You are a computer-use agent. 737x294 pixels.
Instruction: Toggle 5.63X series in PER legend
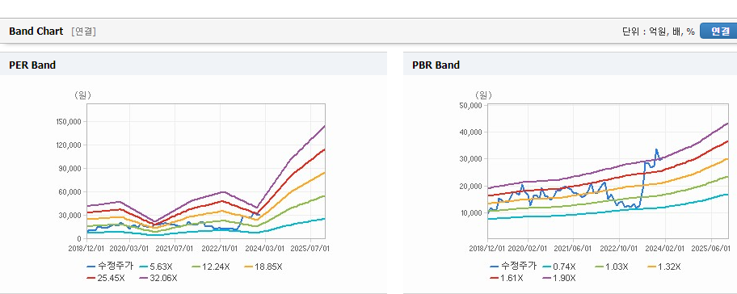pos(157,267)
